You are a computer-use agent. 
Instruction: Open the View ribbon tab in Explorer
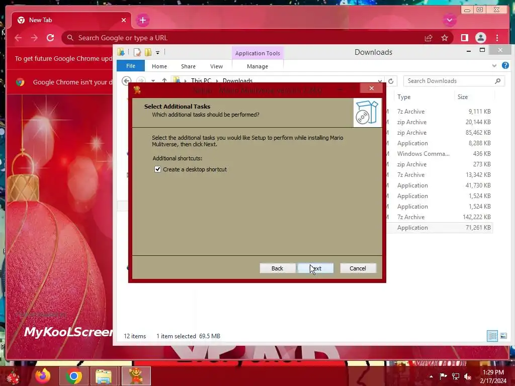216,66
